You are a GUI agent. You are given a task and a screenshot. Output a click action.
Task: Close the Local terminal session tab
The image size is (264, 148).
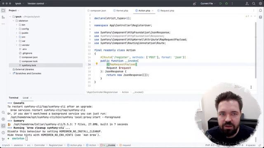[x=31, y=98]
